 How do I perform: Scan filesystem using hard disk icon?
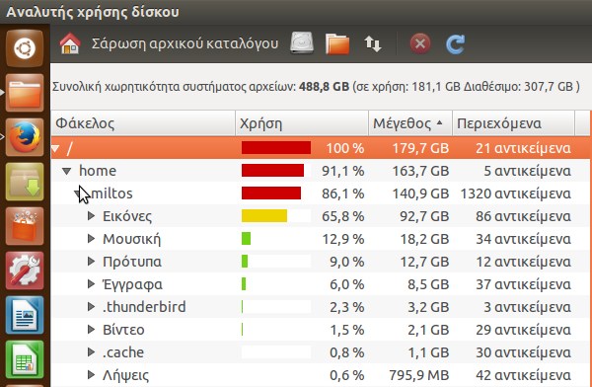pyautogui.click(x=302, y=43)
